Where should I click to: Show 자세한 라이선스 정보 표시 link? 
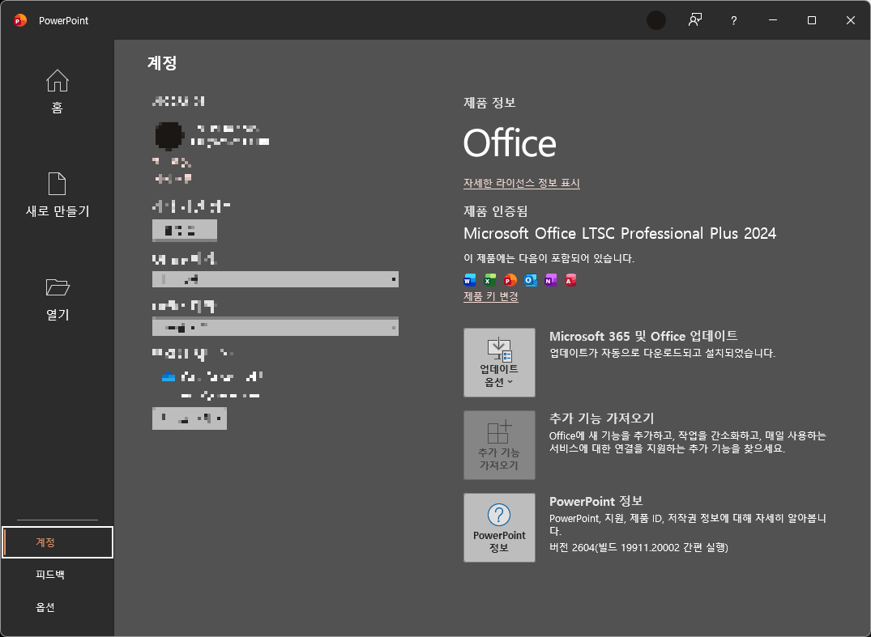[522, 183]
